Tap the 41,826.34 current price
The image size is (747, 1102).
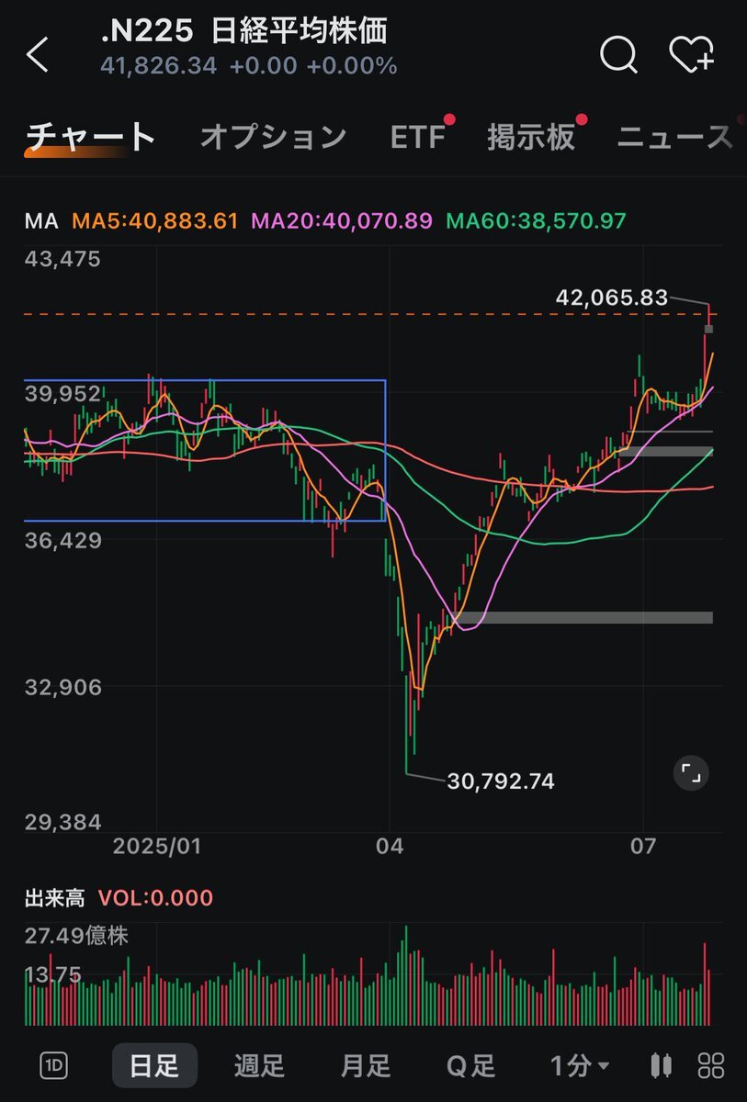(x=159, y=66)
